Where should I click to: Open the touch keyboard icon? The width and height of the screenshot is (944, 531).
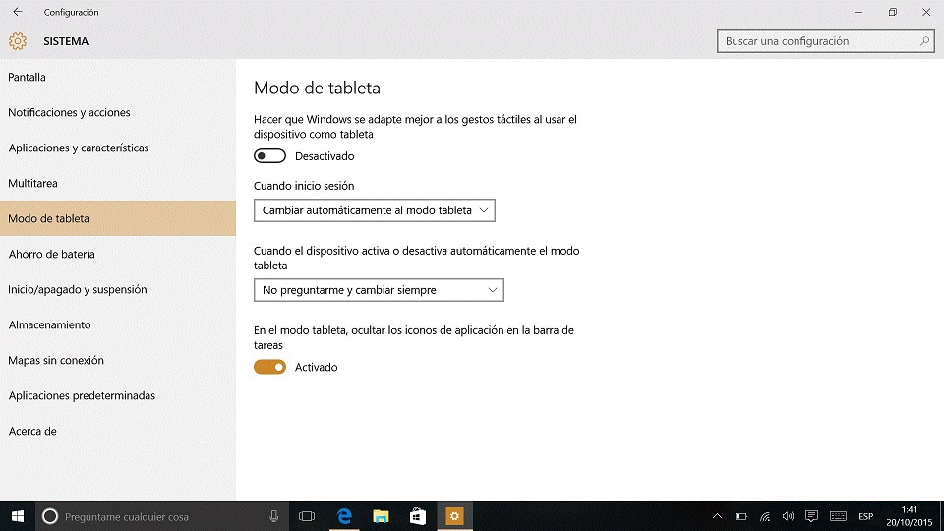(x=838, y=516)
